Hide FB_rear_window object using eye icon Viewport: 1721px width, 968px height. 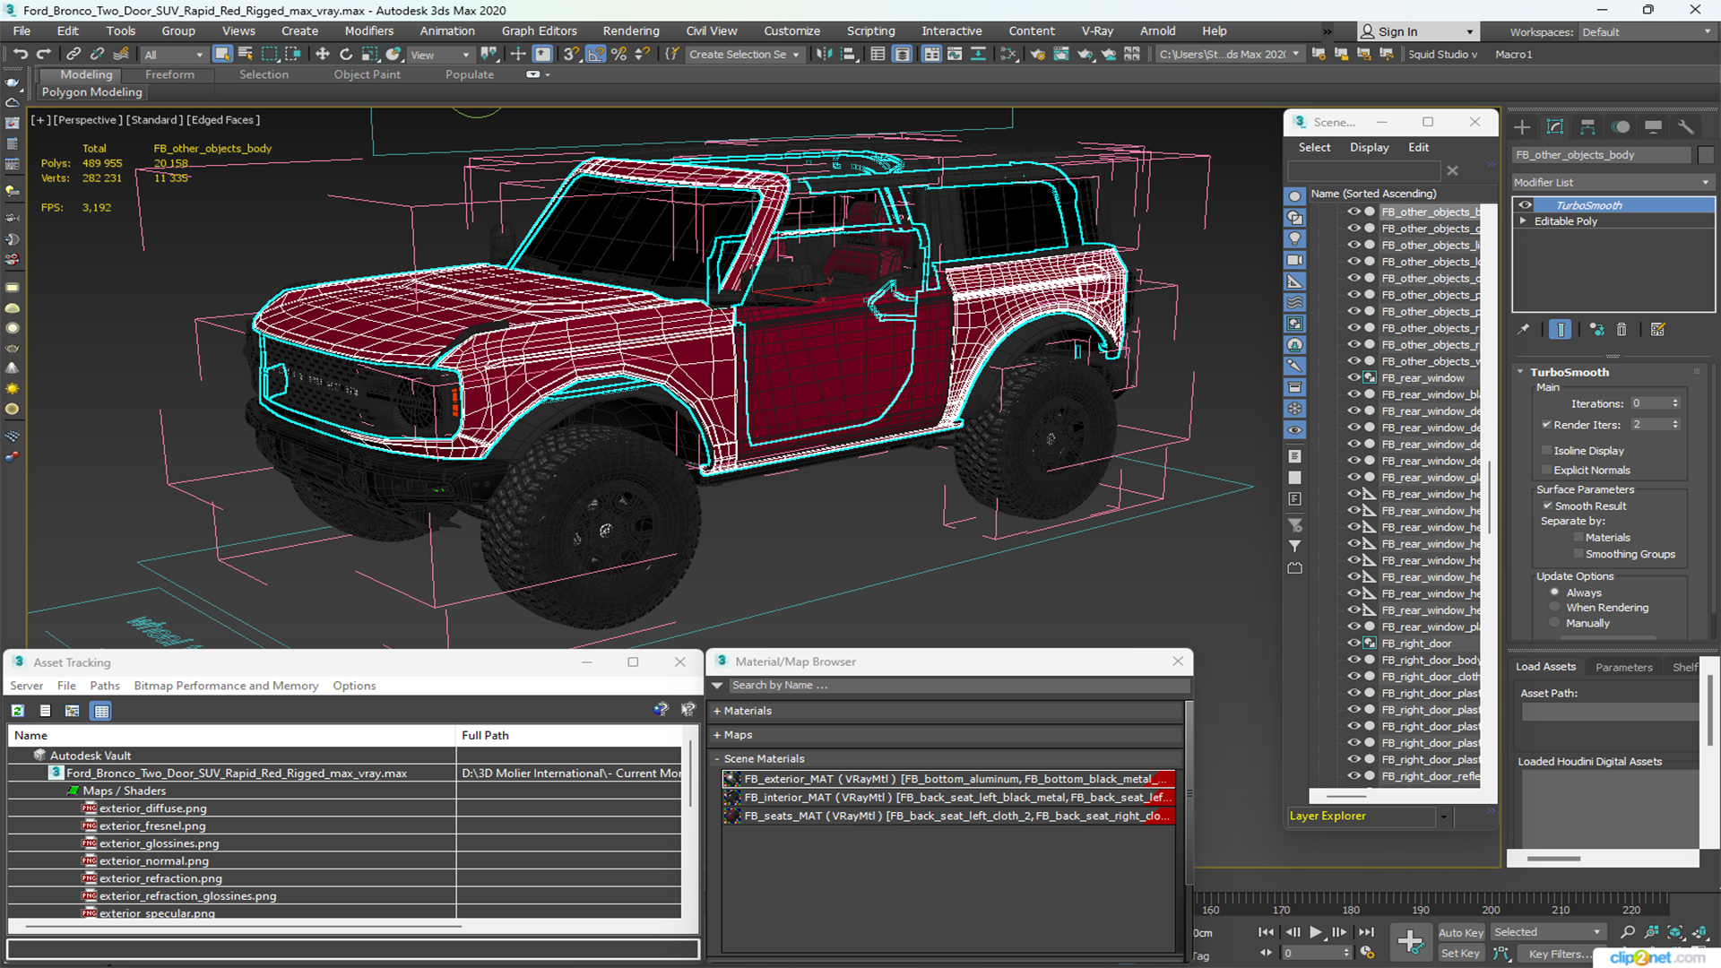pyautogui.click(x=1353, y=377)
